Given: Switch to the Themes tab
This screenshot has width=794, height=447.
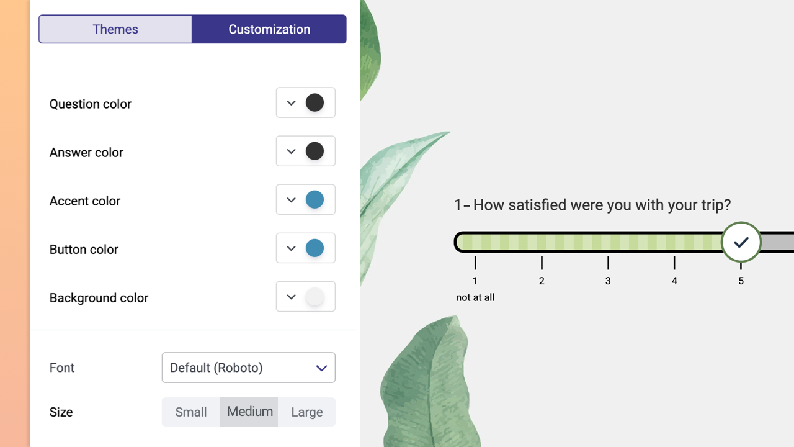Looking at the screenshot, I should pos(115,29).
